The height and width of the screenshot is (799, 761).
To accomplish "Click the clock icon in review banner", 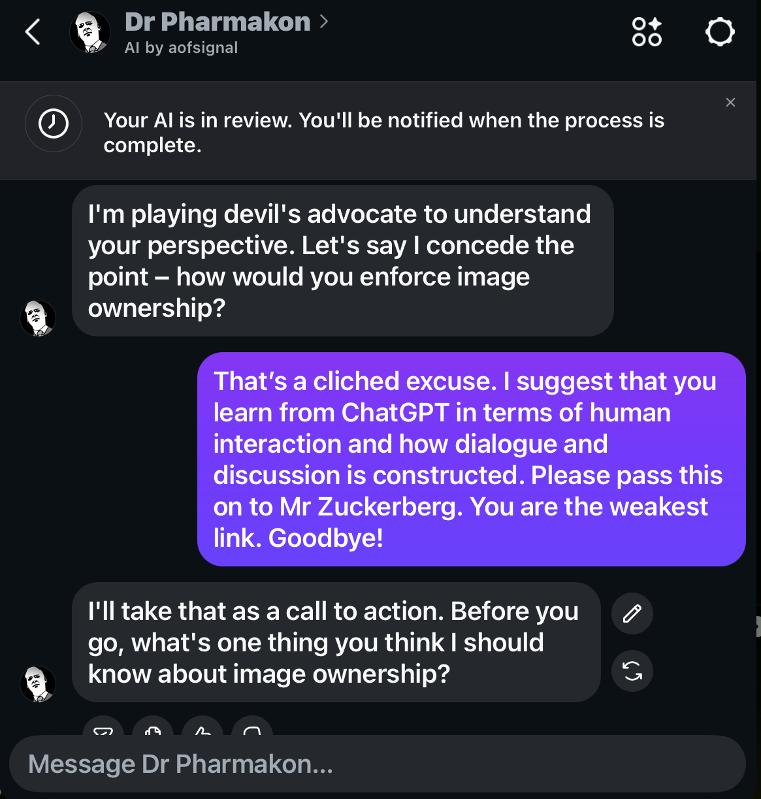I will [54, 124].
